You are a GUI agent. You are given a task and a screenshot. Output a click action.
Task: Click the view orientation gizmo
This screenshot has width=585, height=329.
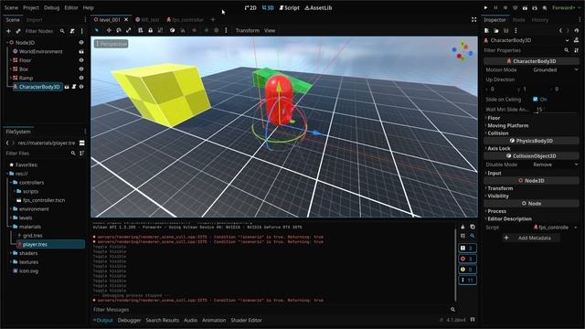pyautogui.click(x=463, y=51)
